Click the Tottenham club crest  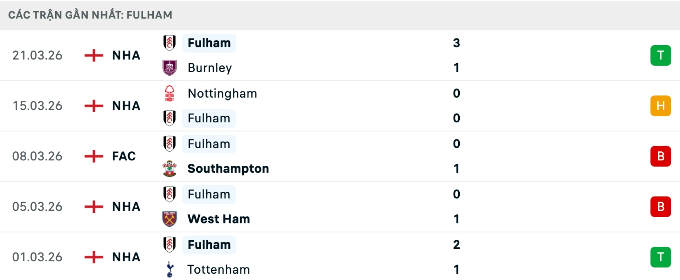(x=170, y=269)
